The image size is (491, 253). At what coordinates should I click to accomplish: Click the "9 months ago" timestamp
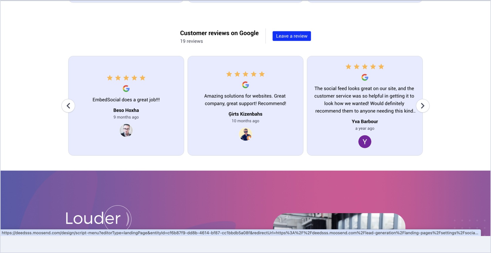coord(126,117)
